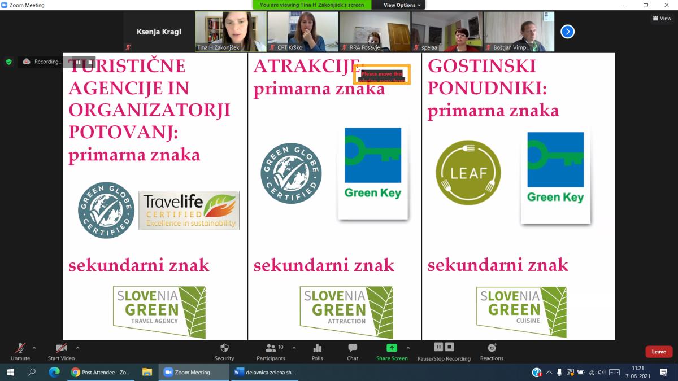Image resolution: width=678 pixels, height=381 pixels.
Task: Pause the recording in the toolbar
Action: [438, 347]
